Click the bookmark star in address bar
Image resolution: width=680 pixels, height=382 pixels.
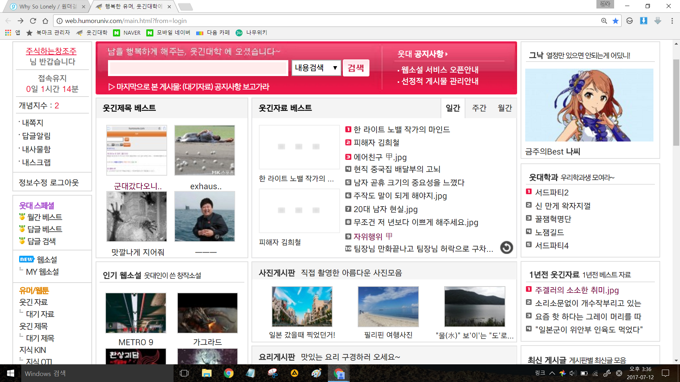[616, 21]
